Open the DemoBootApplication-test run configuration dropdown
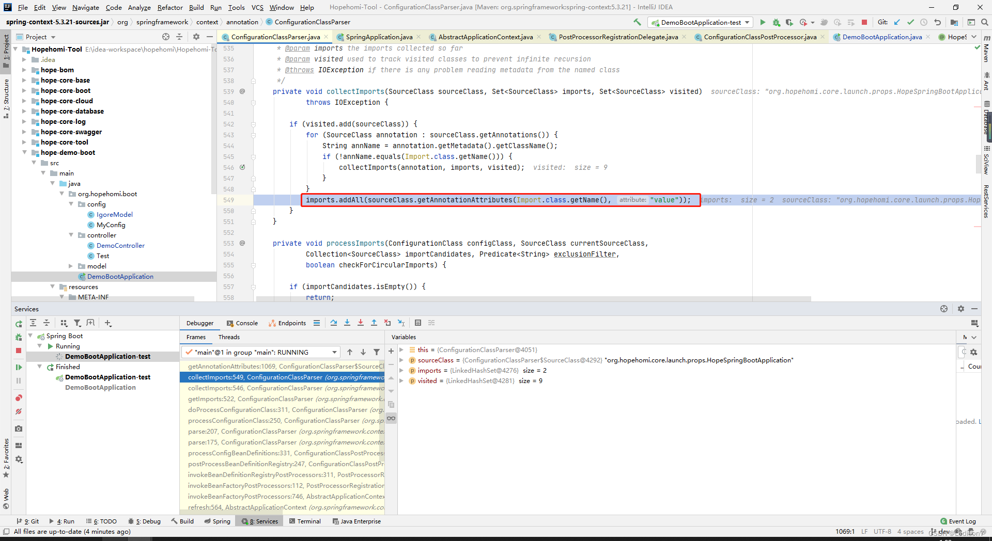The width and height of the screenshot is (992, 541). point(701,22)
